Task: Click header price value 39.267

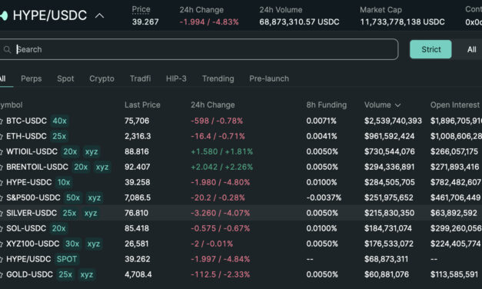Action: click(x=145, y=22)
